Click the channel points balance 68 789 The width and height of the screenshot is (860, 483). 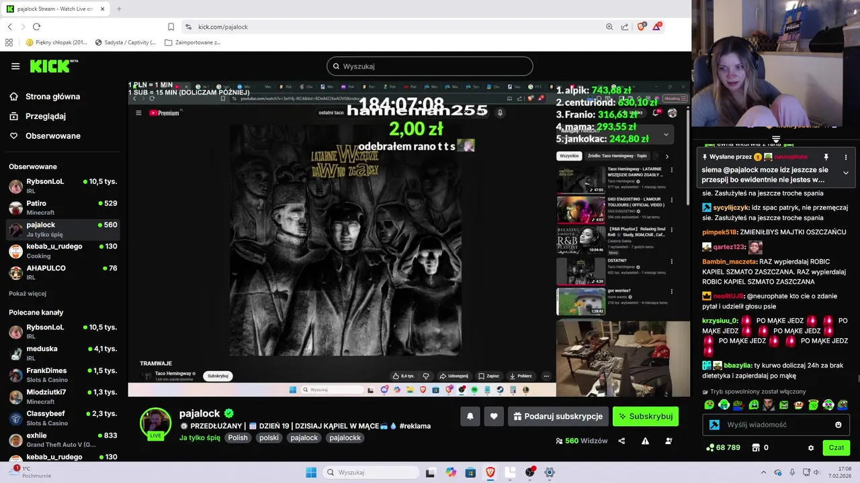point(723,447)
